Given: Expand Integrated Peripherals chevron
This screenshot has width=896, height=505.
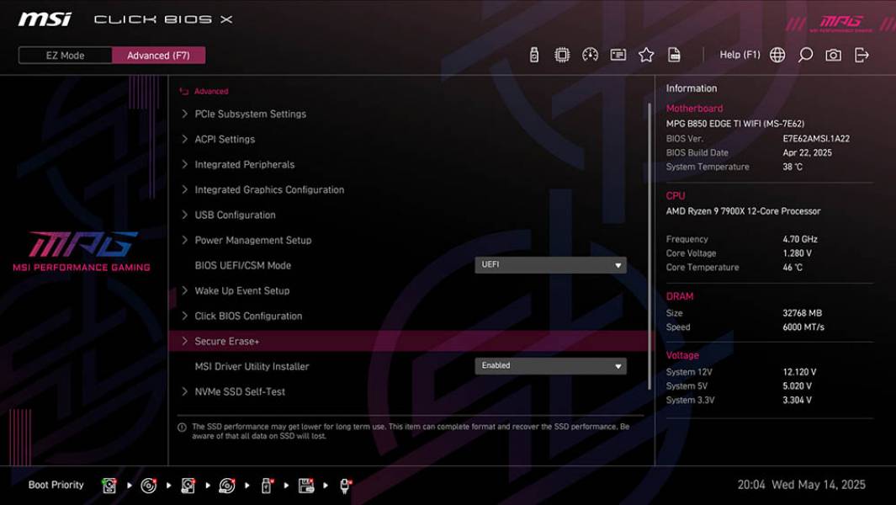Looking at the screenshot, I should [x=184, y=164].
